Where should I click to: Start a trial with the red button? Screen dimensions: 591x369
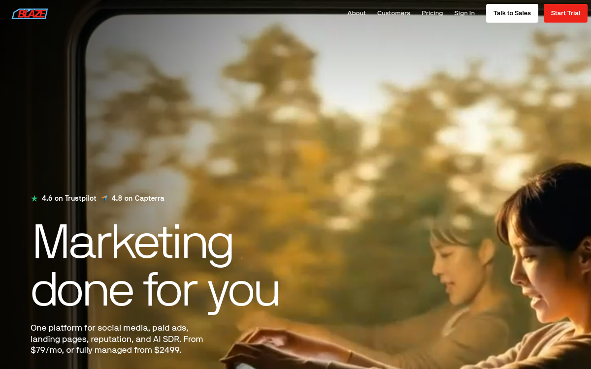565,13
